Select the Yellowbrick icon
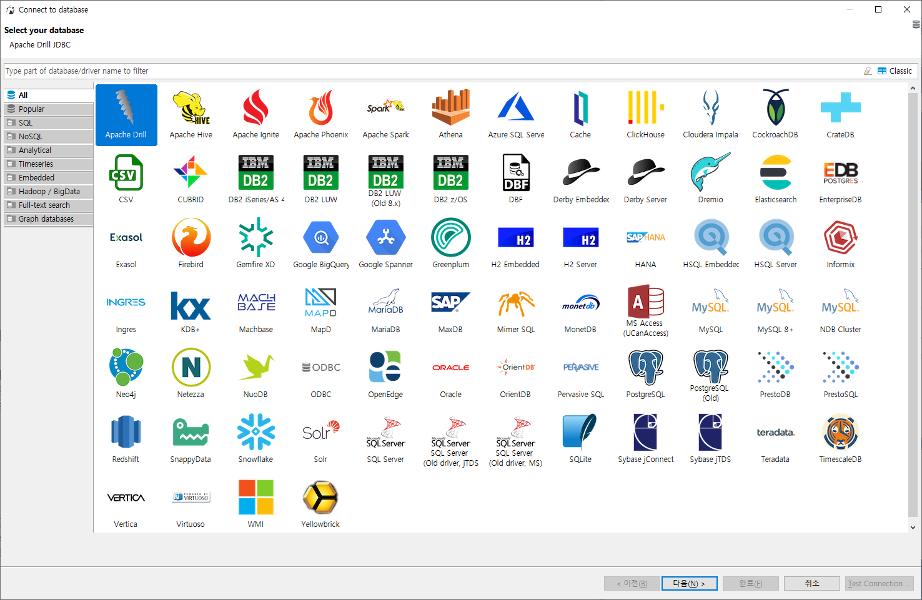Image resolution: width=922 pixels, height=600 pixels. tap(320, 497)
